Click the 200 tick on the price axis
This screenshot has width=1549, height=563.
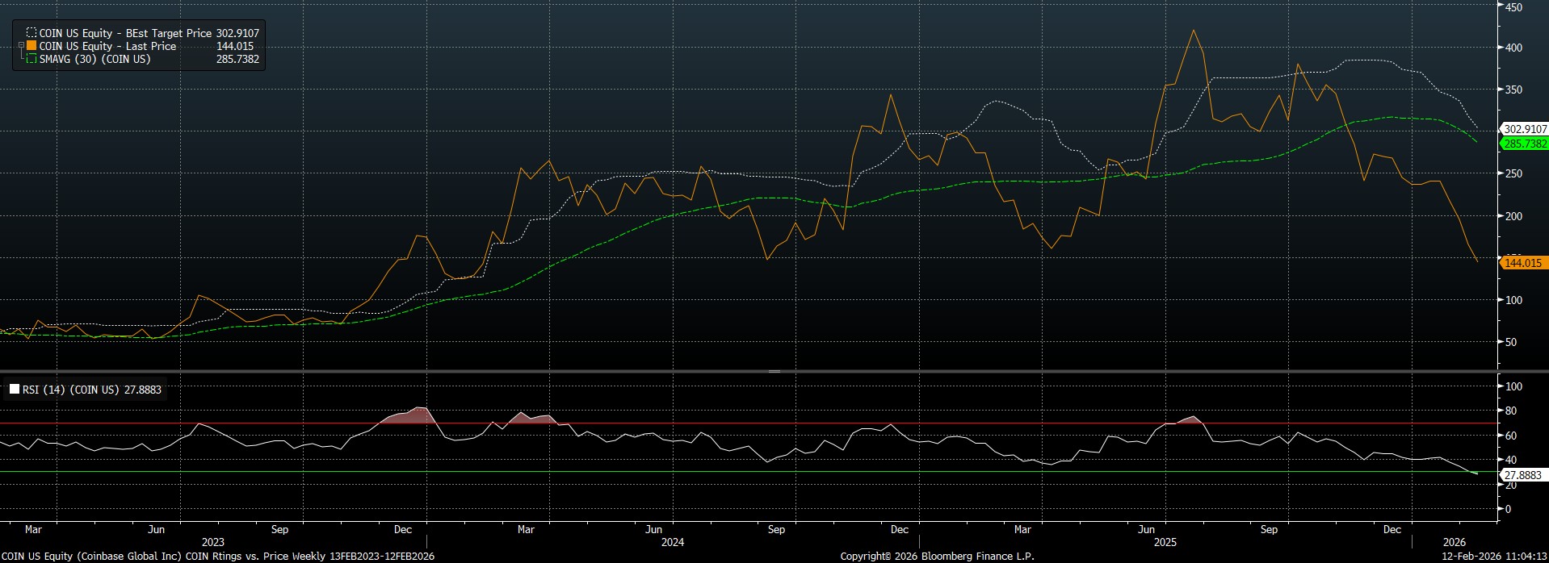tap(1513, 216)
